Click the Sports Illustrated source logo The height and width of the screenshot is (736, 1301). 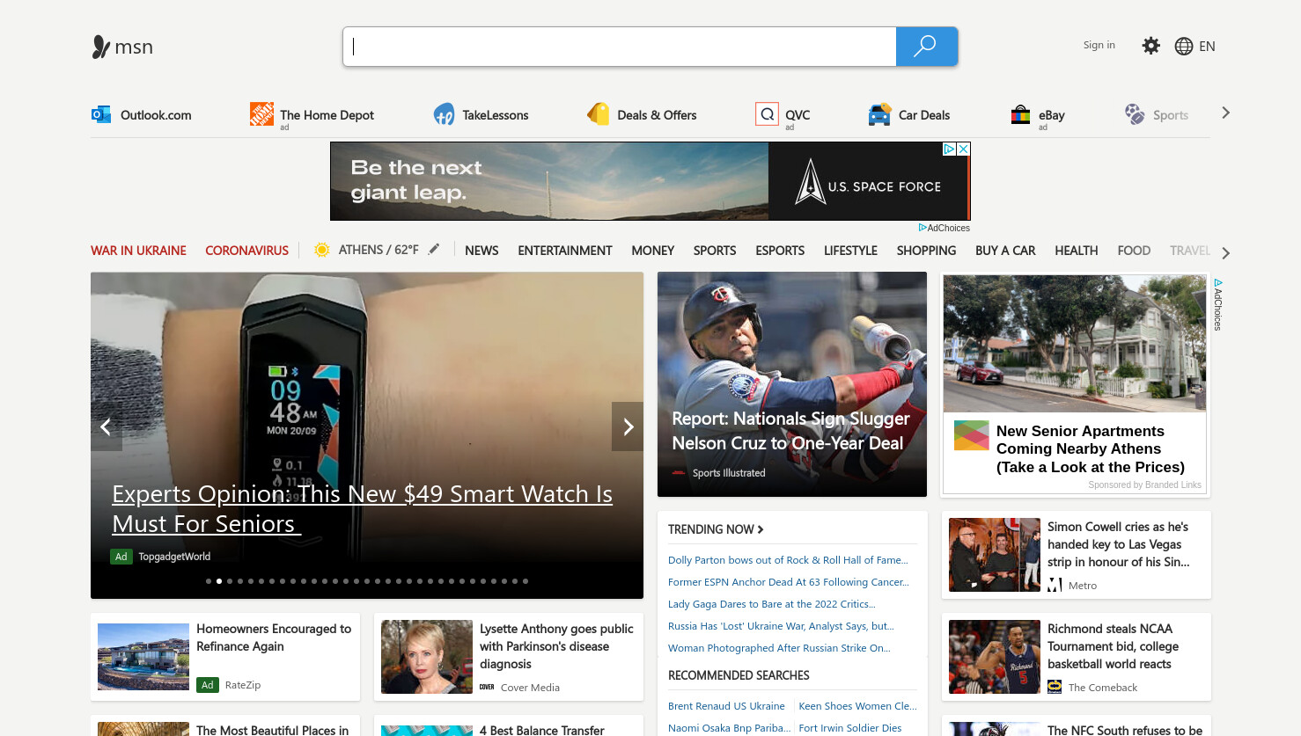coord(679,473)
